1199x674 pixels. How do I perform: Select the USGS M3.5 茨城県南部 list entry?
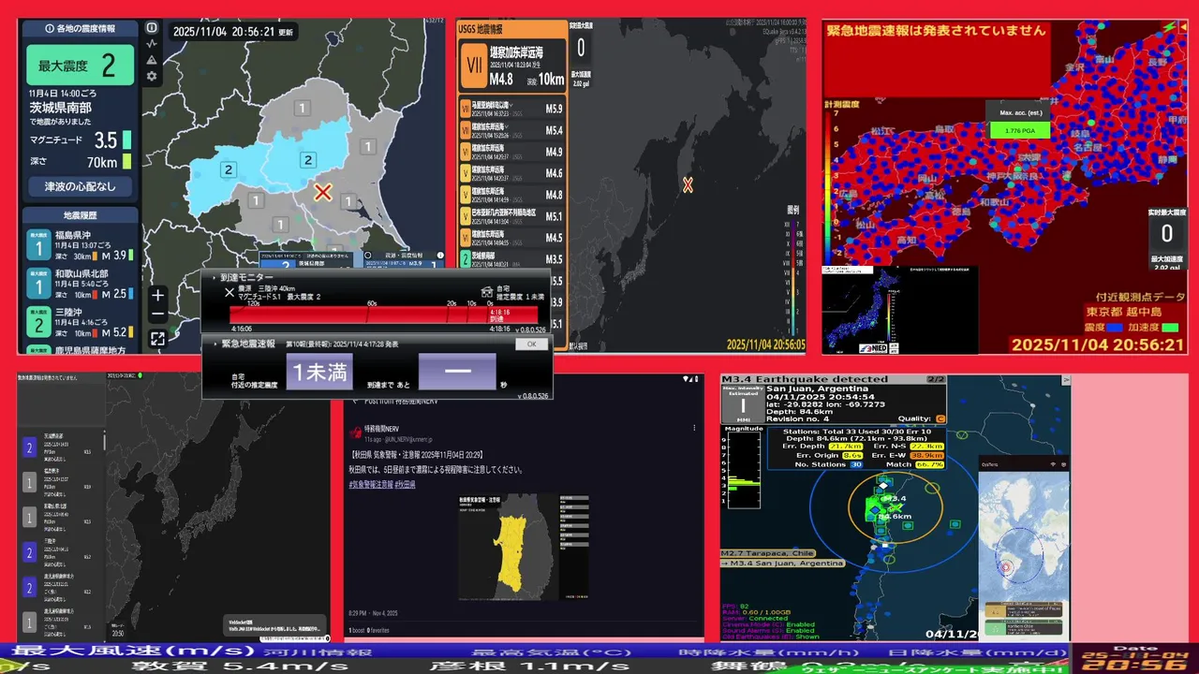(512, 259)
